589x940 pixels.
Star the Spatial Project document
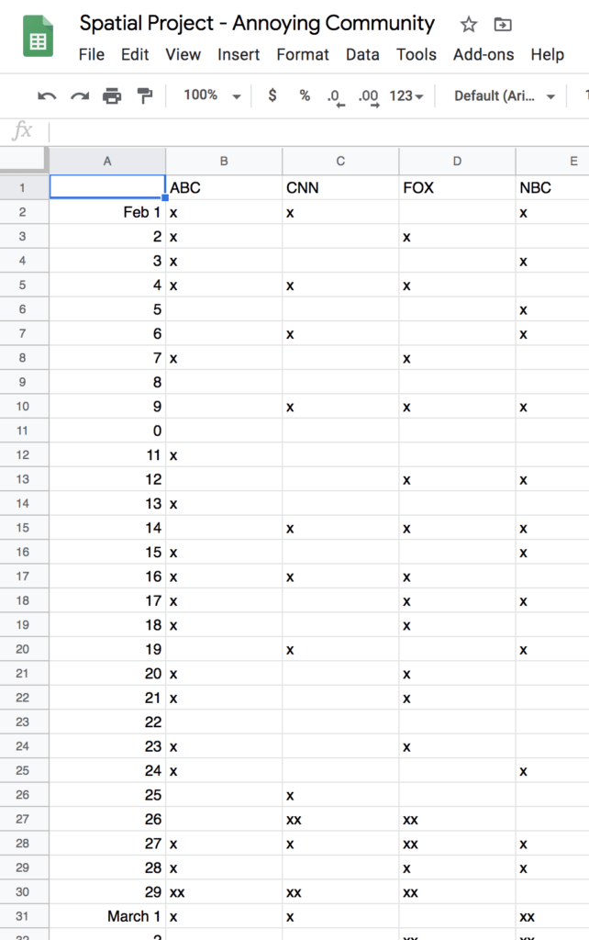[469, 25]
